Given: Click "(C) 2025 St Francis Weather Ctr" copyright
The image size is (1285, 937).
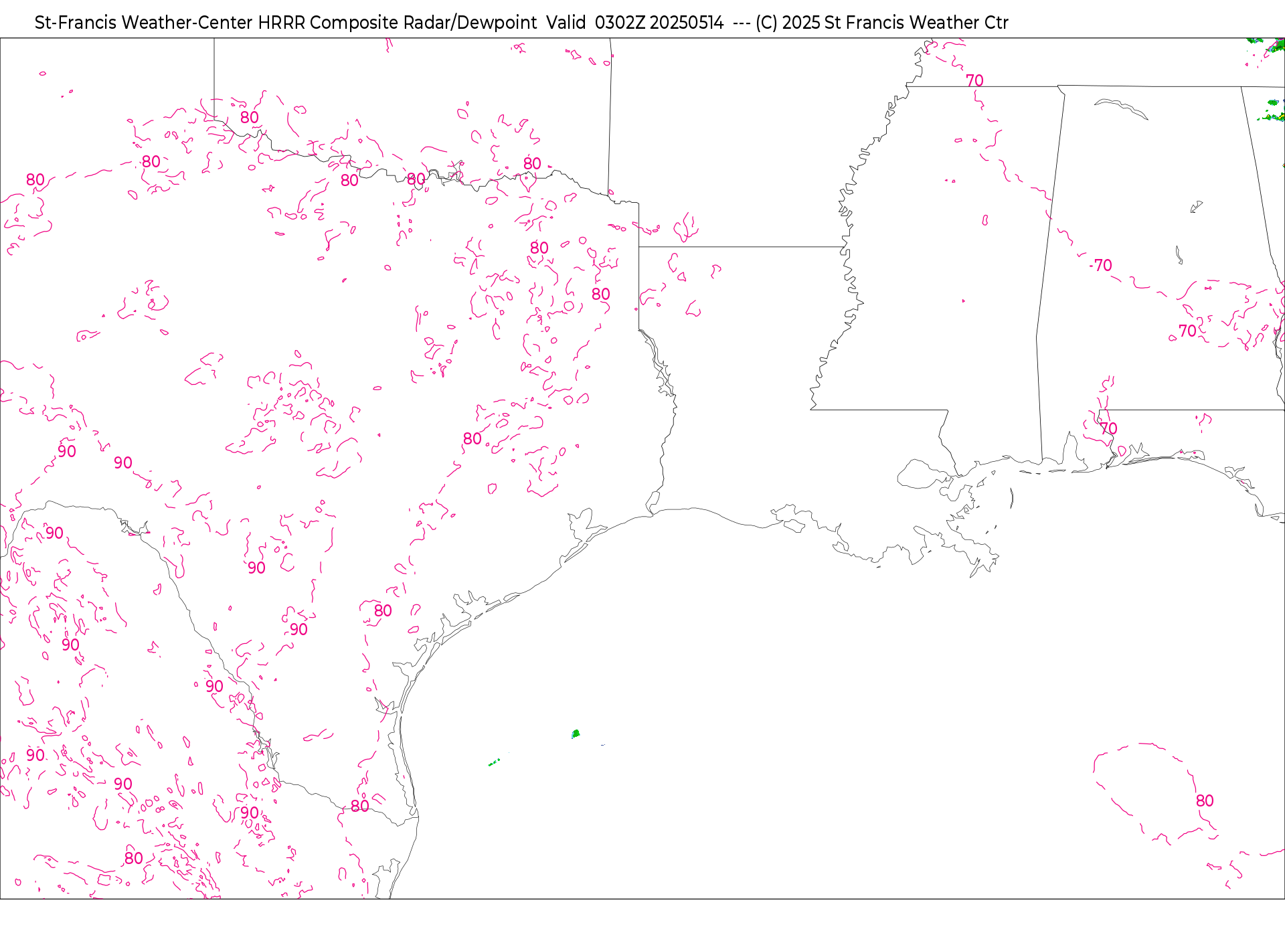Looking at the screenshot, I should pos(881,23).
